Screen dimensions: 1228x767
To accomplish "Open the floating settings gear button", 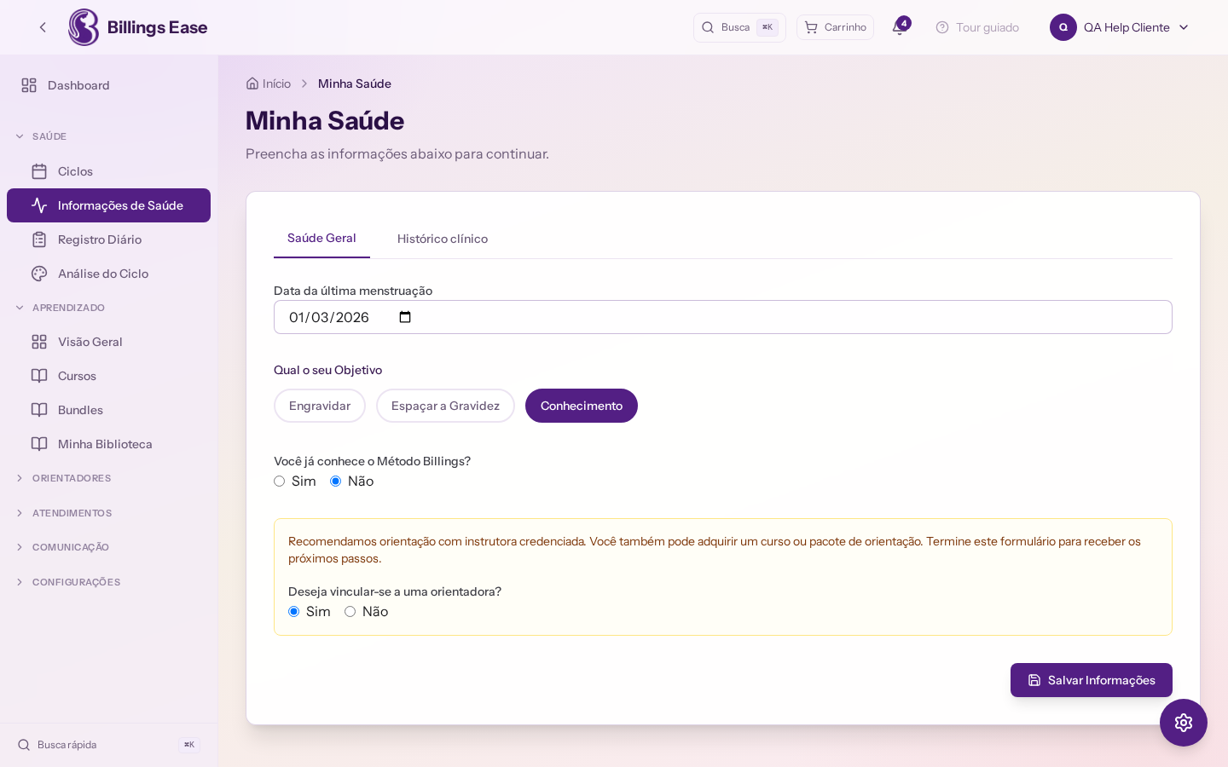I will (1184, 723).
